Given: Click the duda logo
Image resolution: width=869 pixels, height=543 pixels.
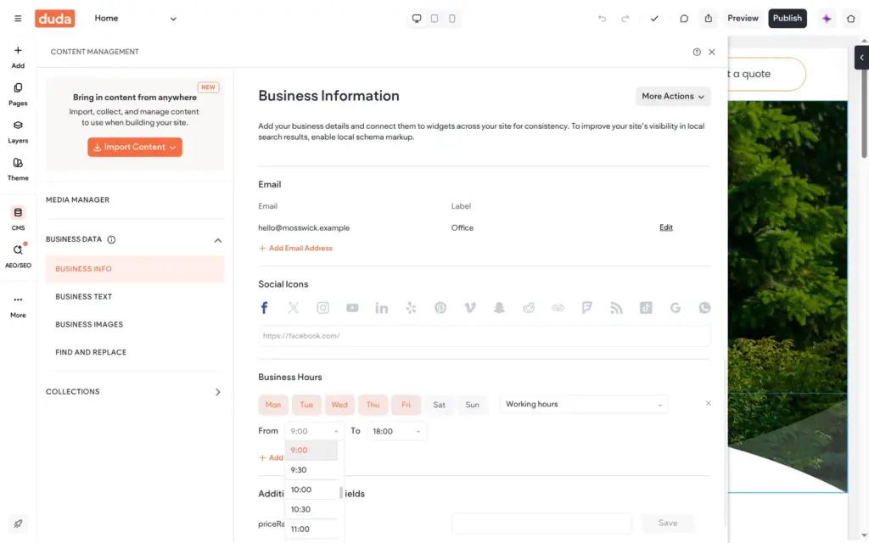Looking at the screenshot, I should [55, 19].
